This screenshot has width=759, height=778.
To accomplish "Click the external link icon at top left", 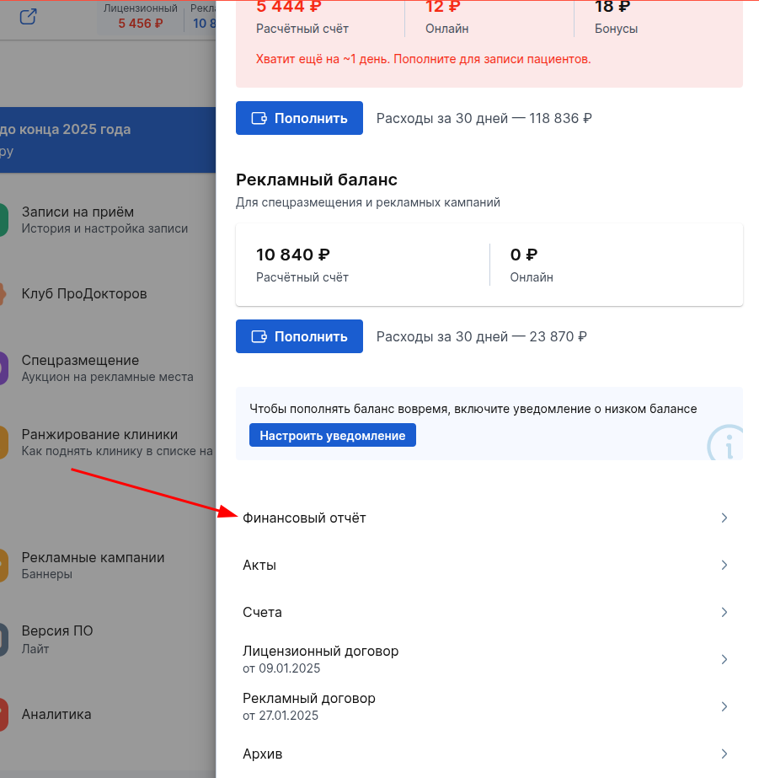I will (x=28, y=16).
